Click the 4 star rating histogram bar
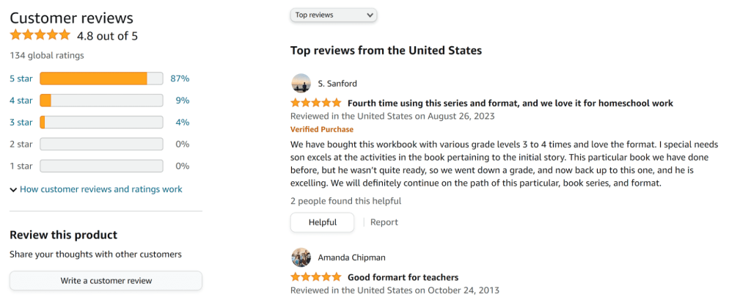This screenshot has width=751, height=300. tap(101, 100)
